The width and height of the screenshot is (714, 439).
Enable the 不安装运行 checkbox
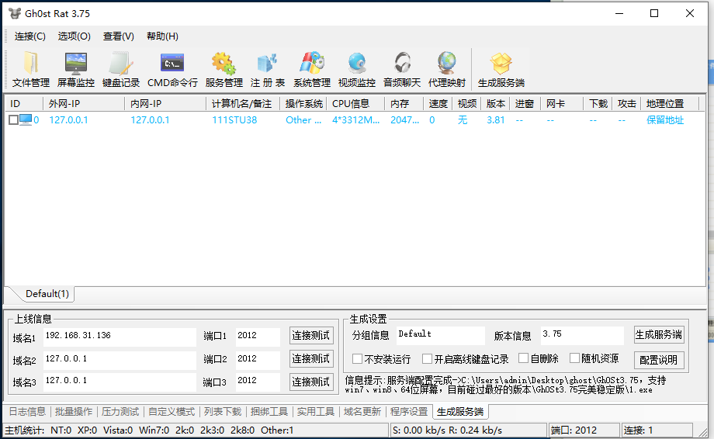coord(358,359)
